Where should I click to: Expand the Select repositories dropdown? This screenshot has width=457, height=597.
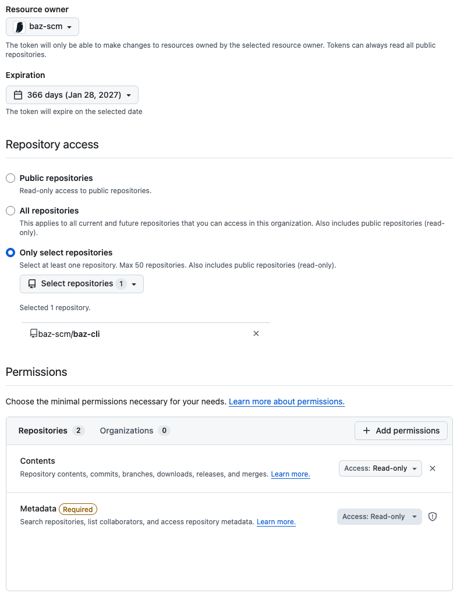[82, 284]
